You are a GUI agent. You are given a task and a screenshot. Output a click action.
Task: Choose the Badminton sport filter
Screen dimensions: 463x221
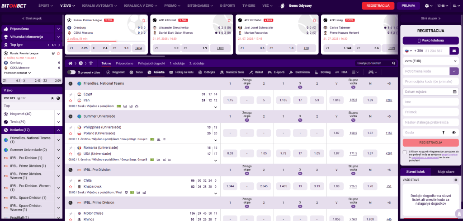point(299,72)
